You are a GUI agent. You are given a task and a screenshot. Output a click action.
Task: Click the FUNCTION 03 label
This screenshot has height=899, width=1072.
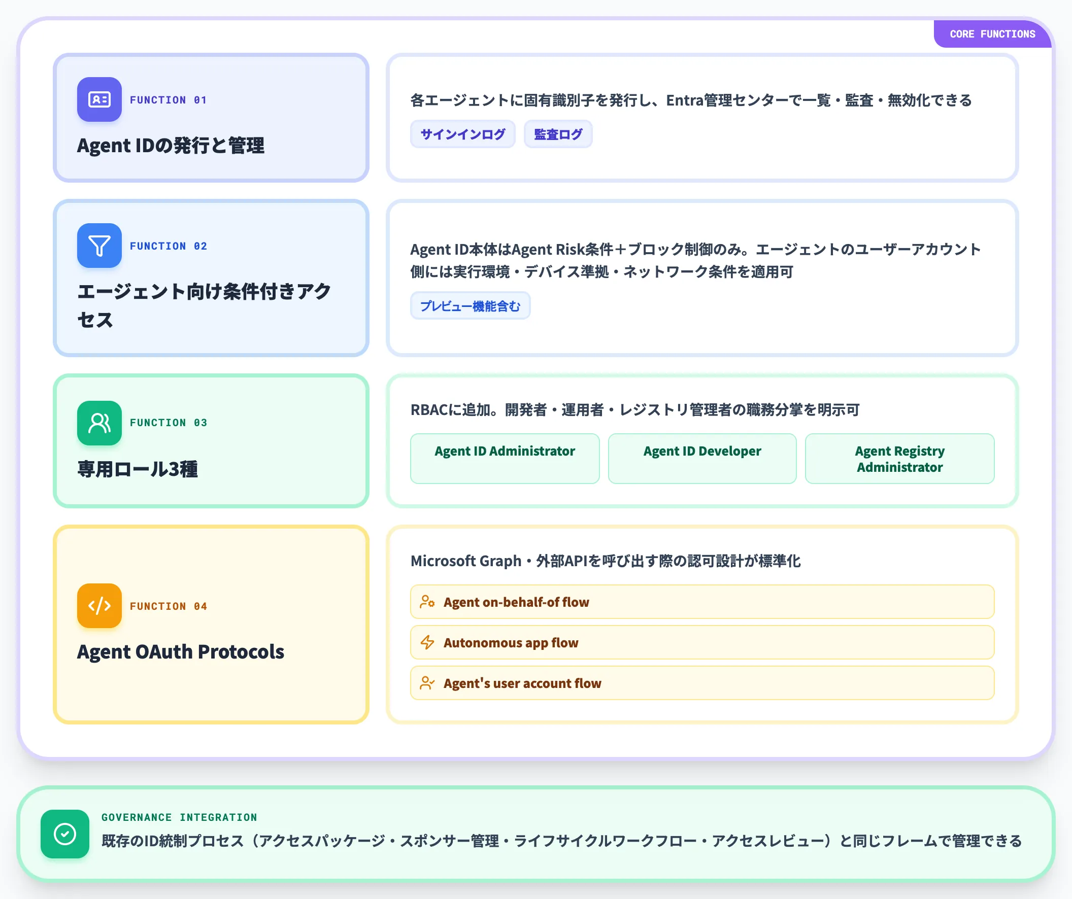(x=169, y=423)
